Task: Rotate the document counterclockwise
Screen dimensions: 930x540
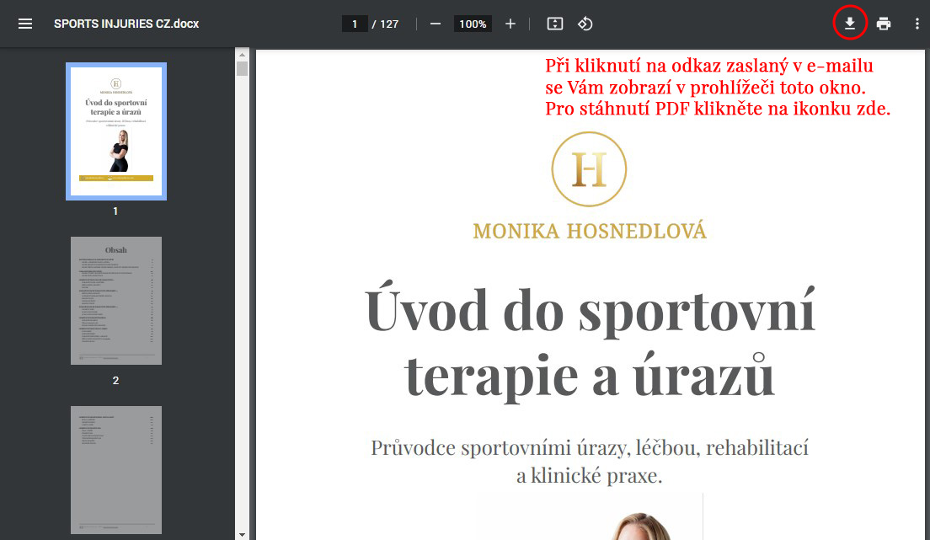Action: pos(585,24)
